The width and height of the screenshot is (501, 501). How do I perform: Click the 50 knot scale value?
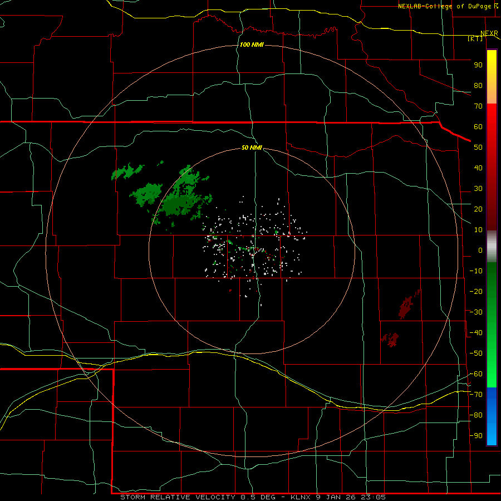point(478,148)
